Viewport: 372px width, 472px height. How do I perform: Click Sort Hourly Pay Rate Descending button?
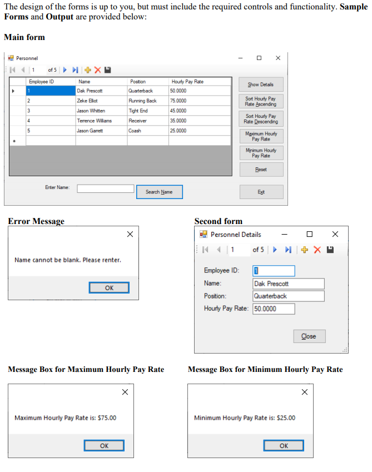coord(261,119)
